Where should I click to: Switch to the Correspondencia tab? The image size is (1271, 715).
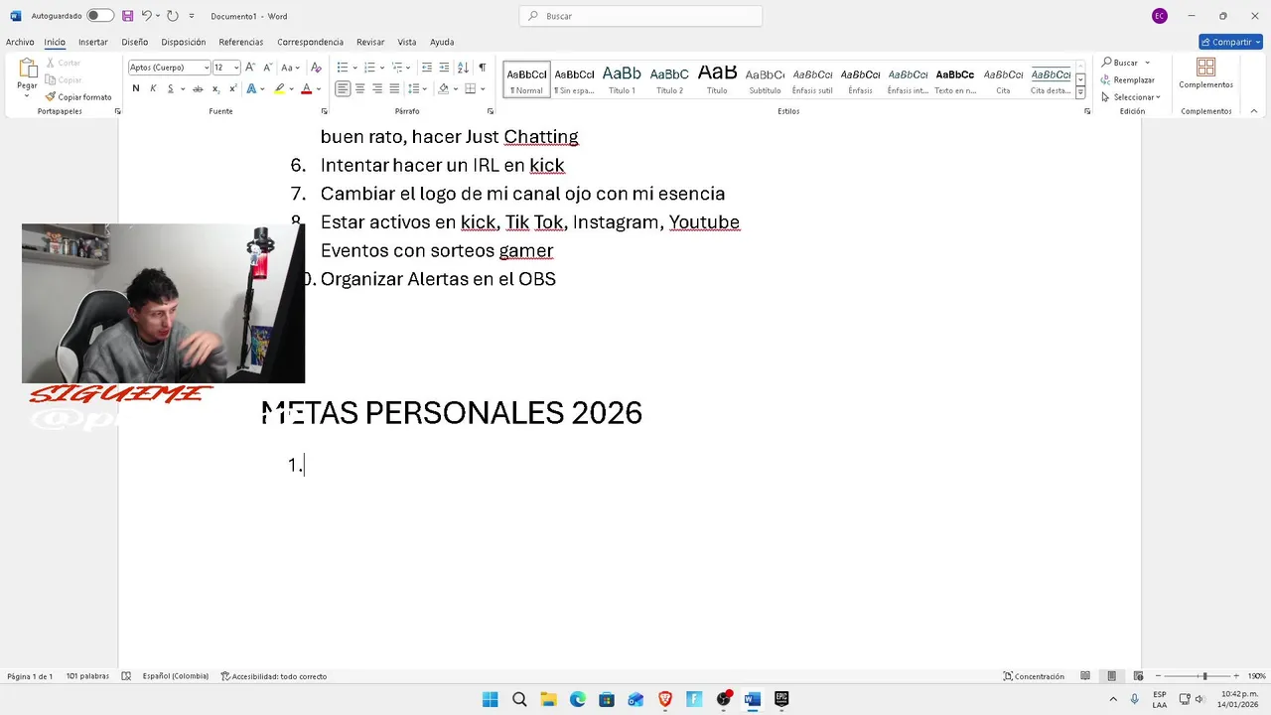click(x=311, y=42)
